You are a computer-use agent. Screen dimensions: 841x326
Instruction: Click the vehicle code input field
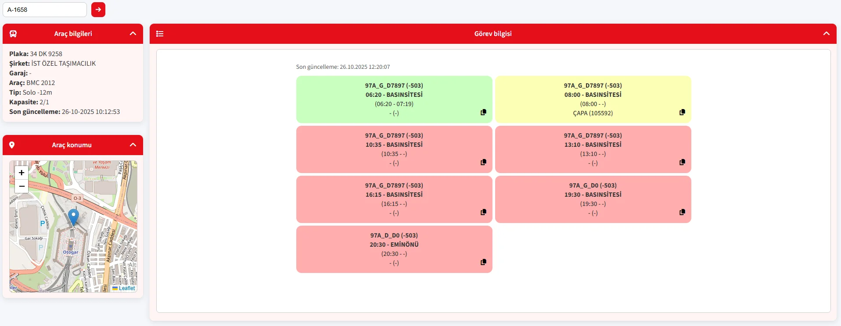[45, 10]
